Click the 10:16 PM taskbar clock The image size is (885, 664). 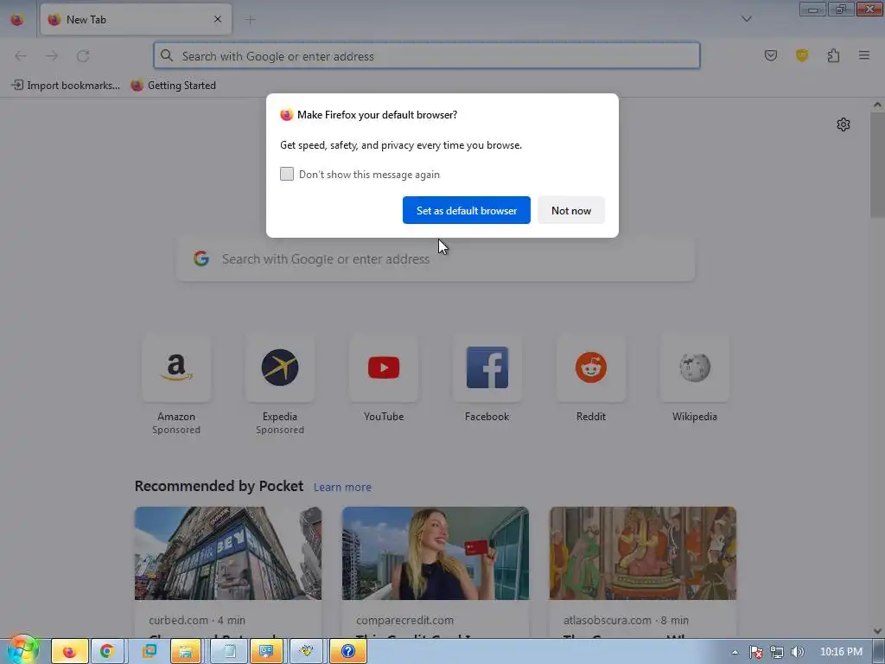(x=841, y=652)
